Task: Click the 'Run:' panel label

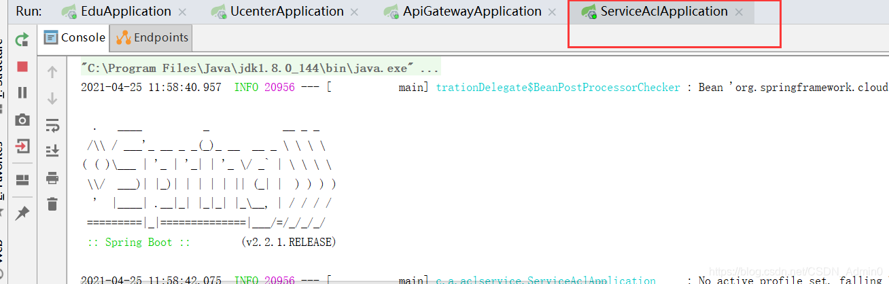Action: [x=29, y=12]
